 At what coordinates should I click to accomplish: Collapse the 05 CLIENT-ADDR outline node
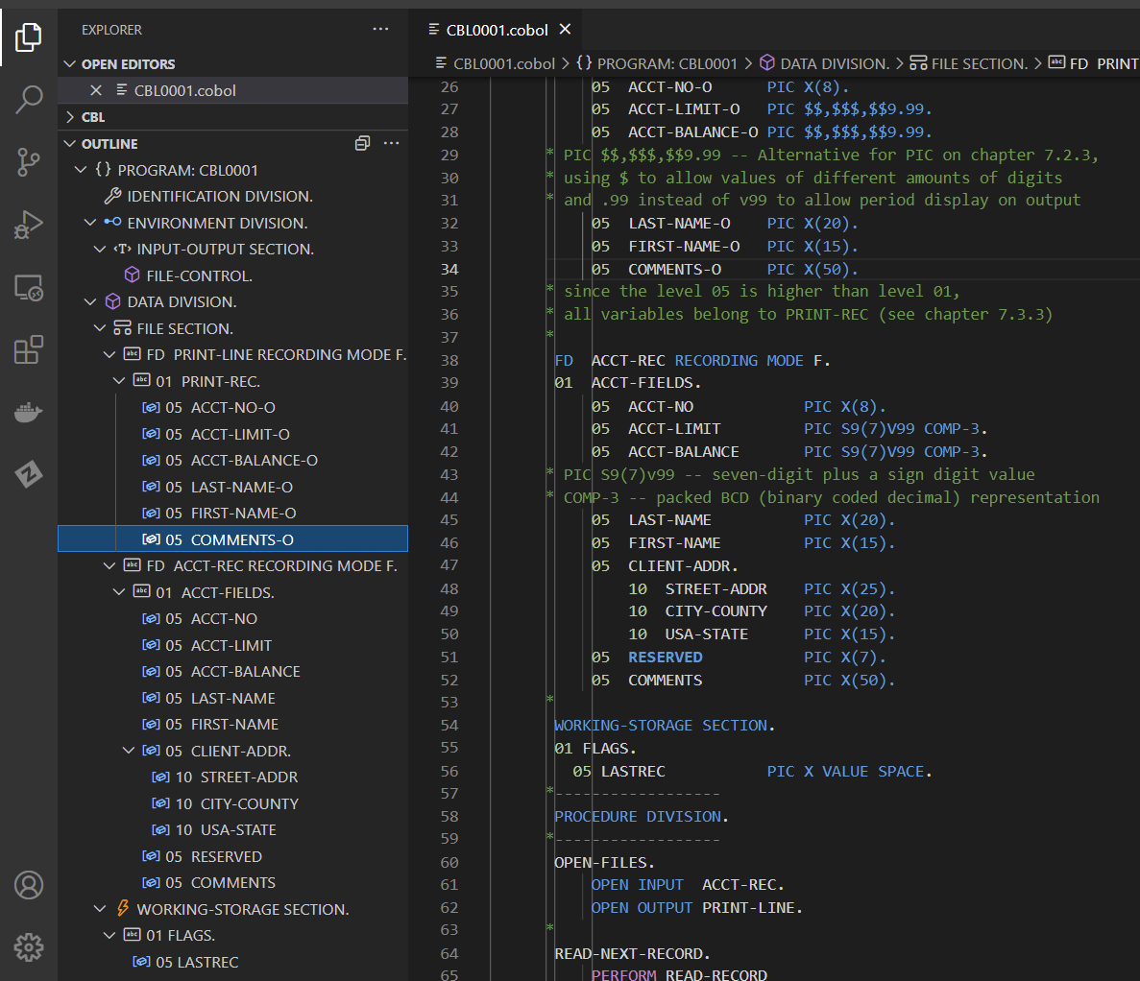[129, 751]
